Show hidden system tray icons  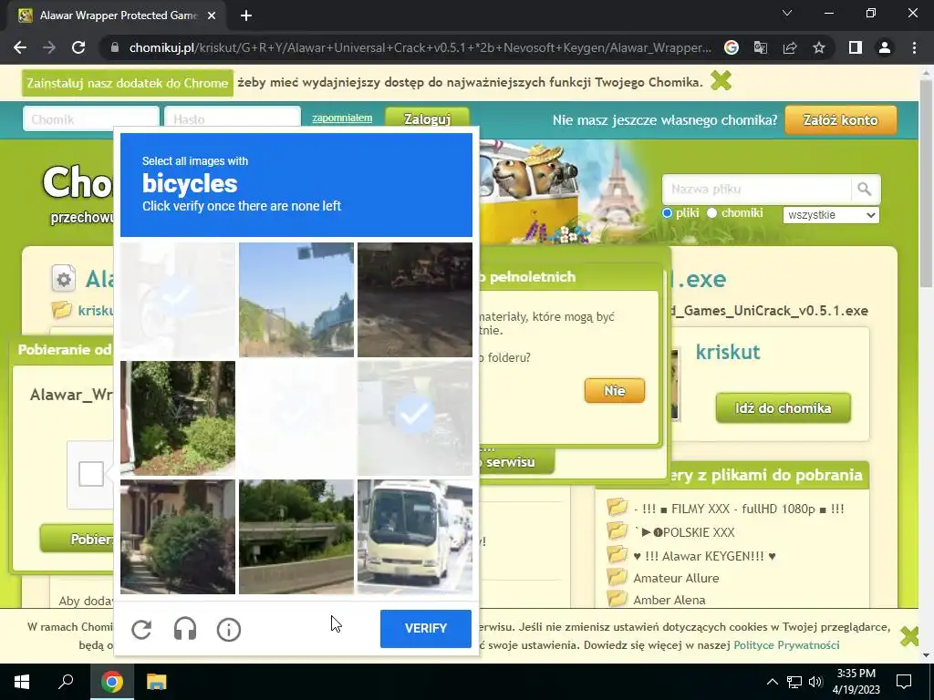pyautogui.click(x=772, y=682)
